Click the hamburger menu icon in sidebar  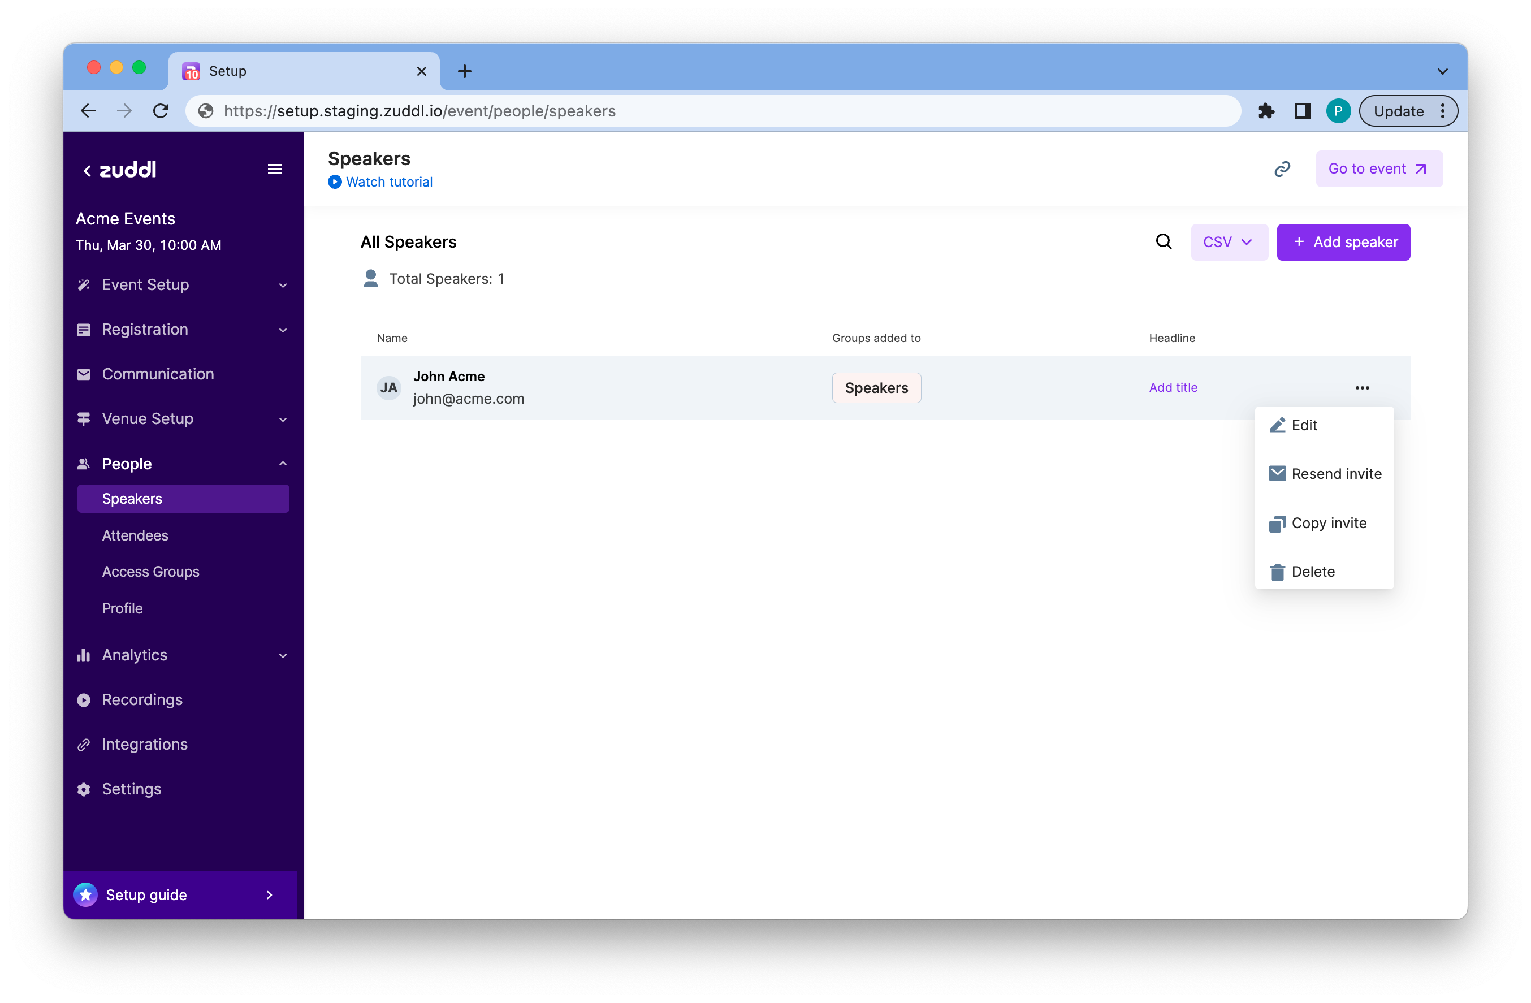coord(275,169)
